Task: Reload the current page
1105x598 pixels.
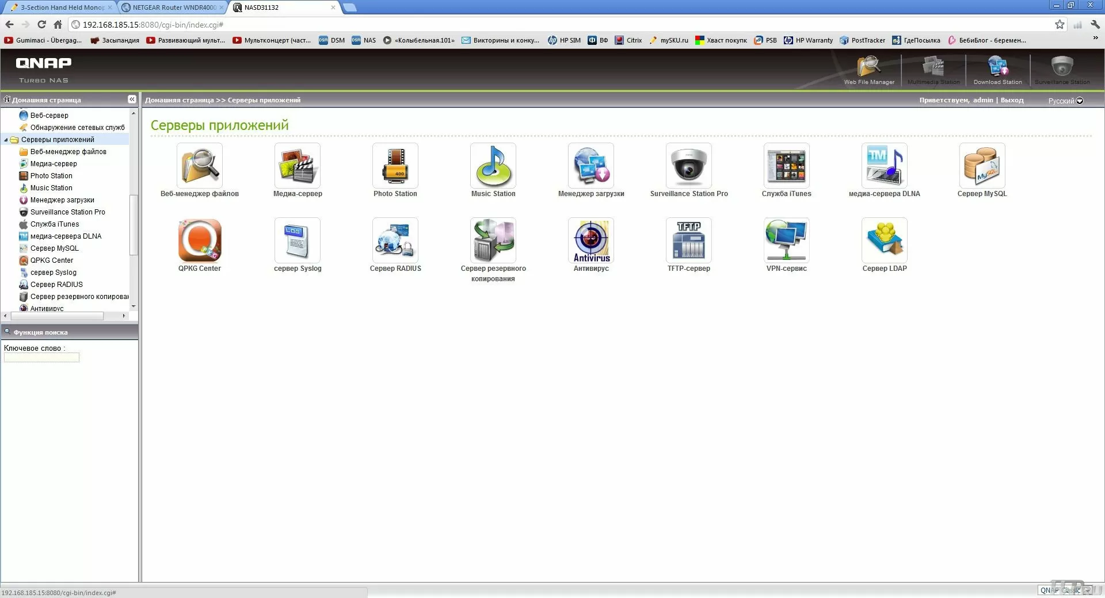Action: [x=41, y=24]
